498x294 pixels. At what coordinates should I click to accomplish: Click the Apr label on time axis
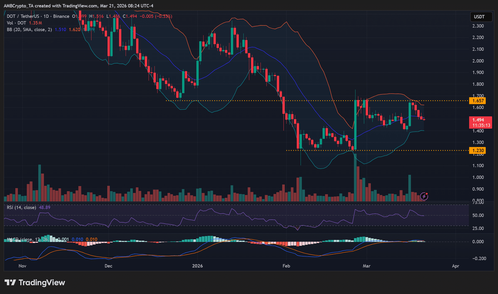pyautogui.click(x=455, y=266)
